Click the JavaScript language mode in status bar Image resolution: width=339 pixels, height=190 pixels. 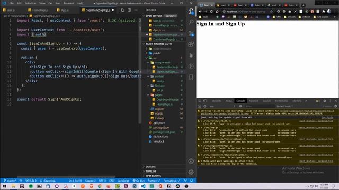(123, 180)
